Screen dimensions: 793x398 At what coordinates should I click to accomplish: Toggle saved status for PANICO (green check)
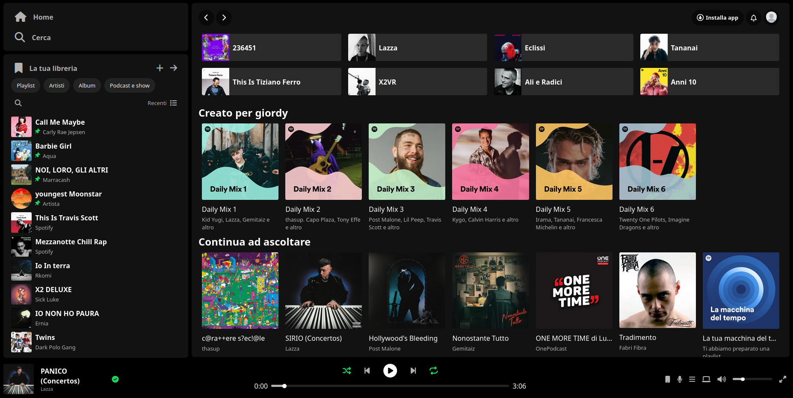click(115, 379)
